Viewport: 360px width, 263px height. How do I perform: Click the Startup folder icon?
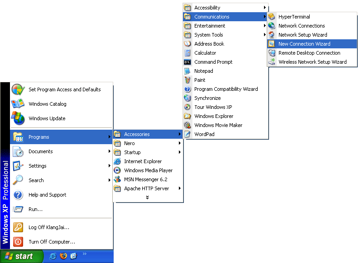click(x=117, y=152)
